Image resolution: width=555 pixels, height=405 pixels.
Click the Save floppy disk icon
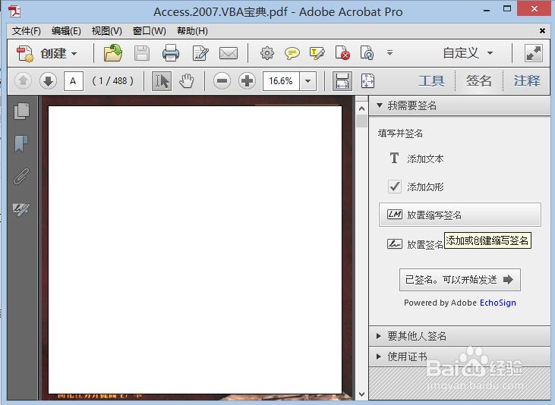tap(142, 53)
